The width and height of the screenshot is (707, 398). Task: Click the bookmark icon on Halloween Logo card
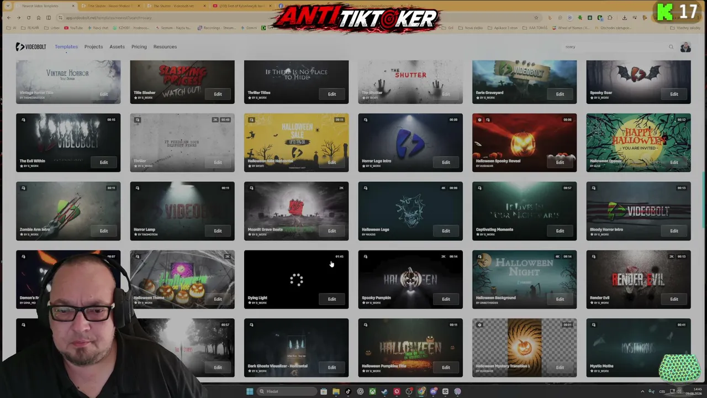coord(365,188)
